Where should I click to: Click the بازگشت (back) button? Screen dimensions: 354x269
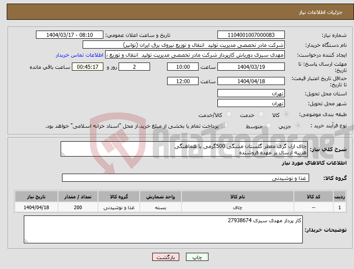pos(166,257)
